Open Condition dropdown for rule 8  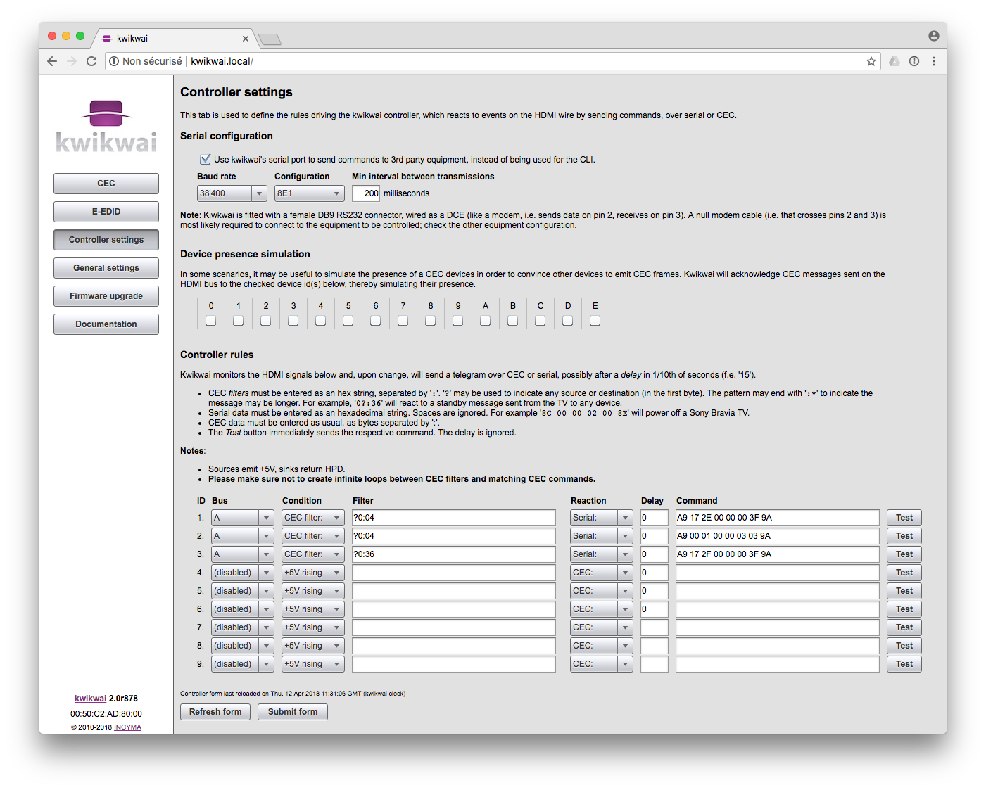click(313, 646)
